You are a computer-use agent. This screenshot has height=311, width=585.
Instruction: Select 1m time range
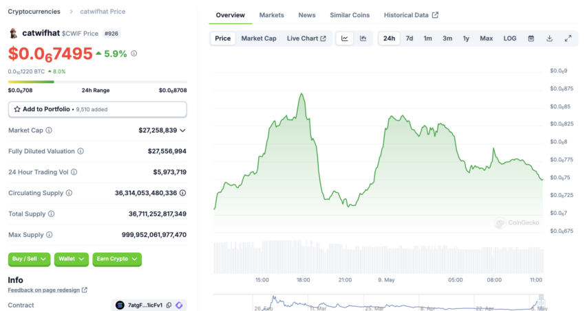point(427,38)
